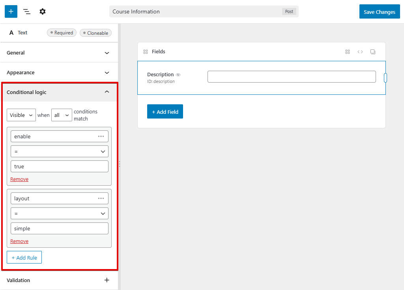Click the blue plus add button
The height and width of the screenshot is (290, 404).
point(11,11)
